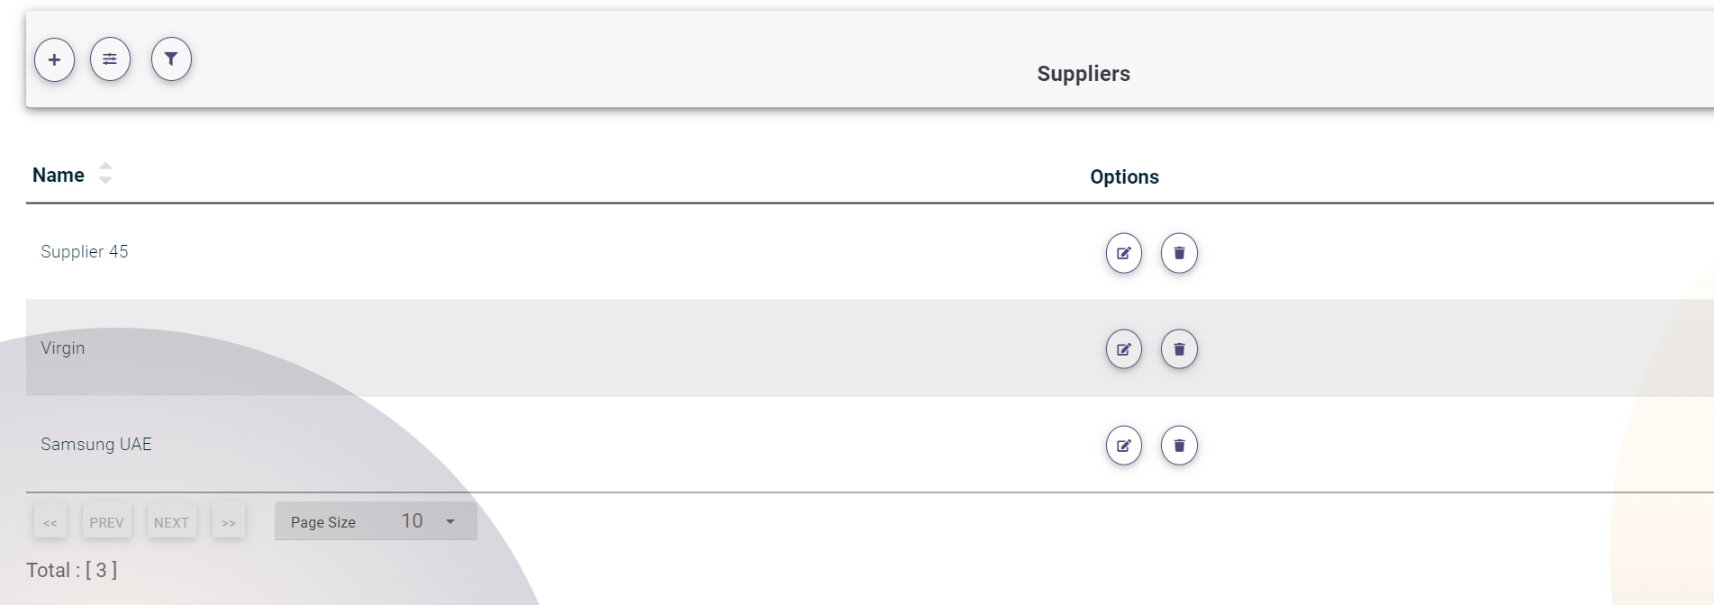The width and height of the screenshot is (1714, 605).
Task: Edit the Virgin supplier
Action: [1123, 349]
